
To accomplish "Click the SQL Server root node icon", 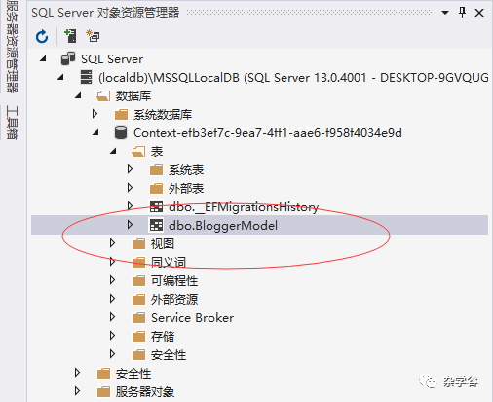I will (x=68, y=58).
